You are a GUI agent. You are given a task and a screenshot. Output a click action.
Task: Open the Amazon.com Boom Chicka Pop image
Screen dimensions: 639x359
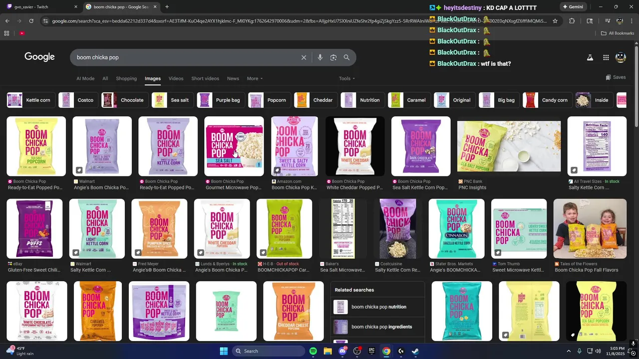click(x=295, y=146)
